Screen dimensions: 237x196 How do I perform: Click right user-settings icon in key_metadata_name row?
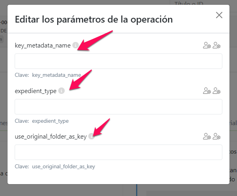(216, 45)
